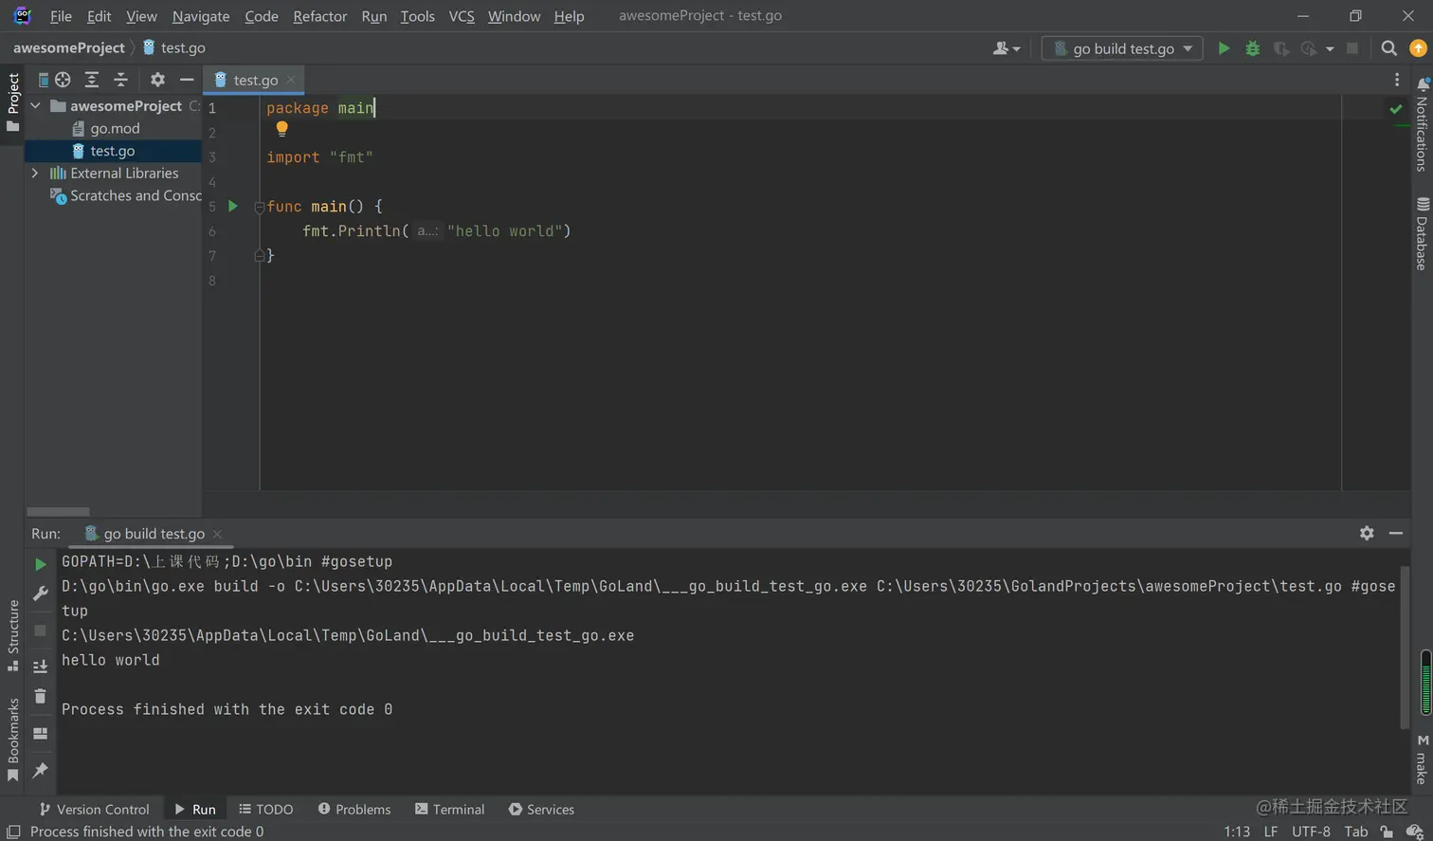Screen dimensions: 1433x841
Task: Click the orange IDE update arrow icon
Action: 1419,48
